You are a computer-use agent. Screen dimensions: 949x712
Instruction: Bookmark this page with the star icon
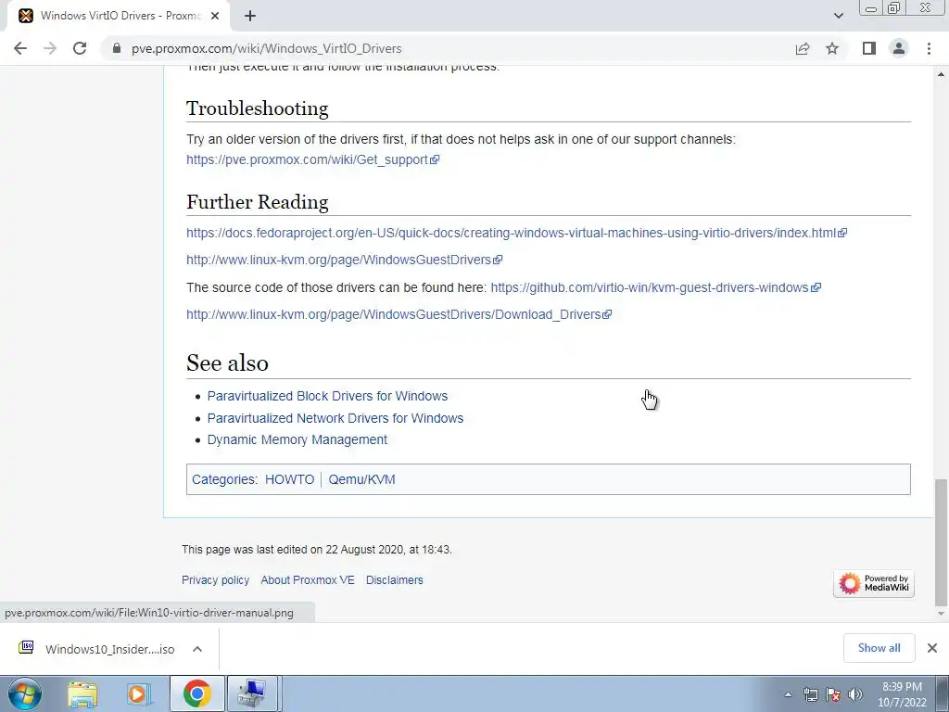coord(832,48)
